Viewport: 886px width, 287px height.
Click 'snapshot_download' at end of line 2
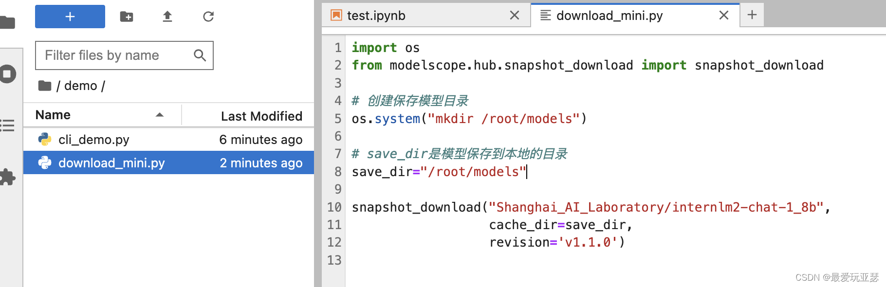pos(759,65)
